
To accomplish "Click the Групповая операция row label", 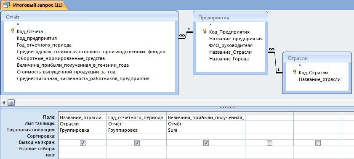I will (32, 130).
